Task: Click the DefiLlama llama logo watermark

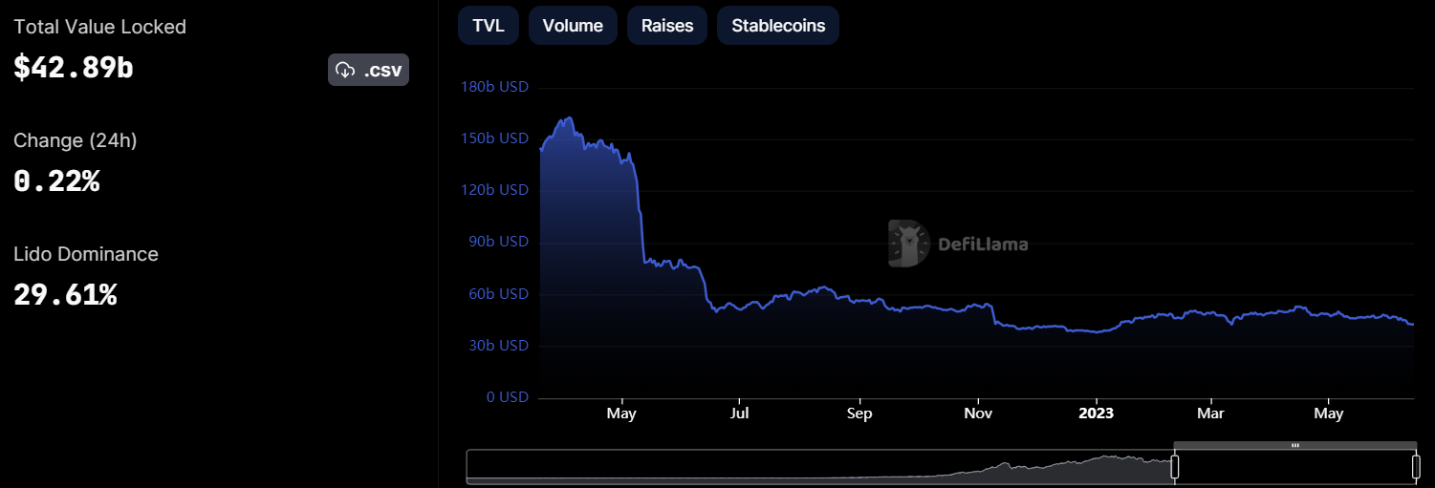Action: pyautogui.click(x=908, y=244)
